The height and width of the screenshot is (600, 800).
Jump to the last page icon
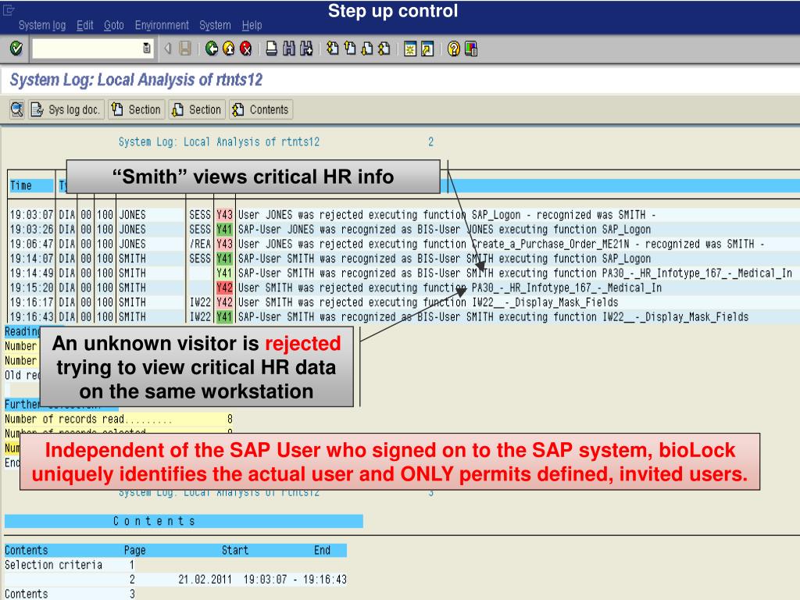coord(384,48)
